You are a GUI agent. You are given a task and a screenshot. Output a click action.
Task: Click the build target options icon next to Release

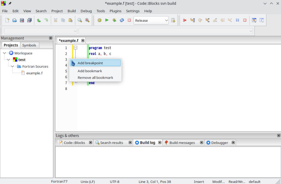coord(173,20)
